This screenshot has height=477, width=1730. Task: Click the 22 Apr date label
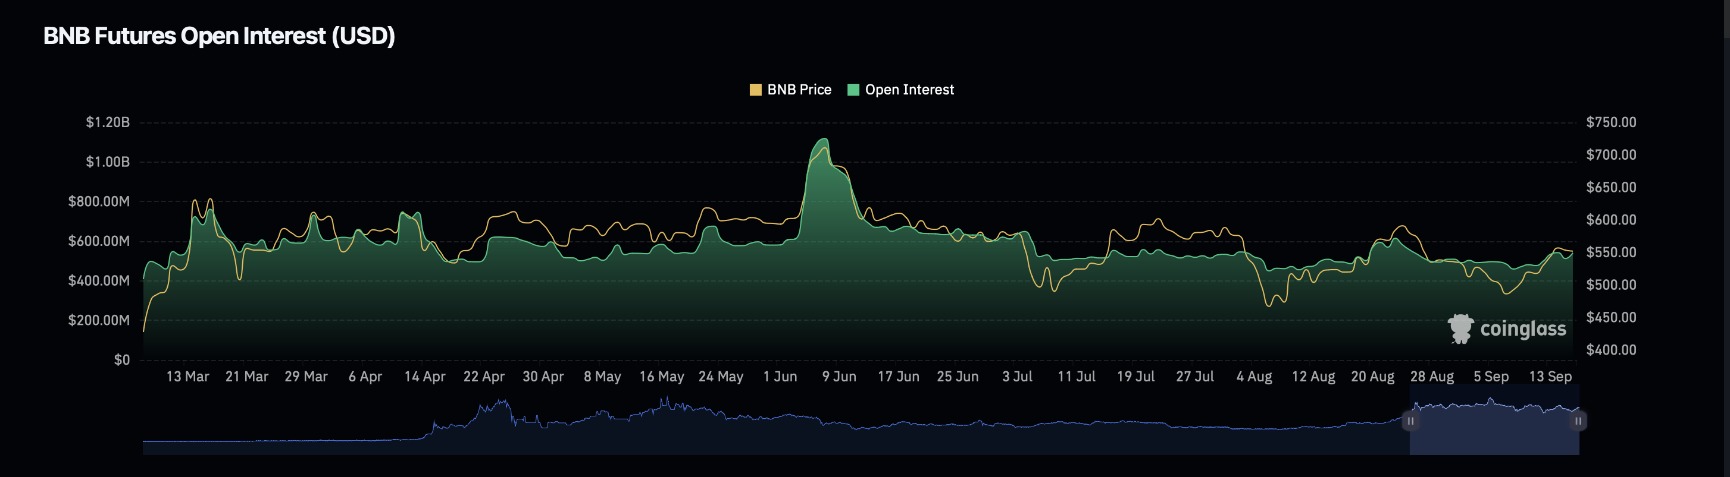[x=484, y=377]
